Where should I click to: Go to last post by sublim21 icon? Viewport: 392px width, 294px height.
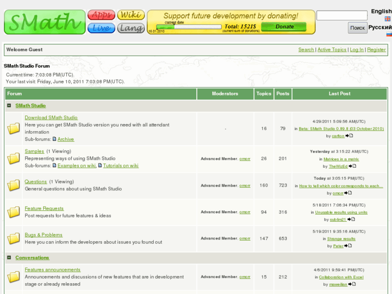351,219
